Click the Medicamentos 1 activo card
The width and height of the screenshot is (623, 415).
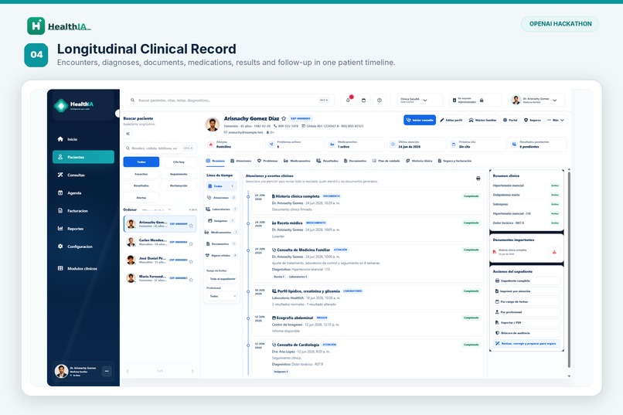click(355, 145)
